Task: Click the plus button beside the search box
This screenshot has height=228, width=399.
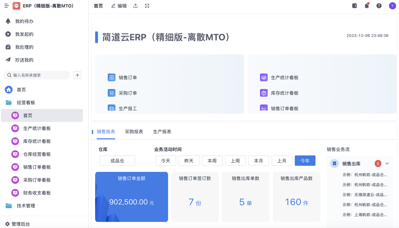Action: pyautogui.click(x=77, y=75)
